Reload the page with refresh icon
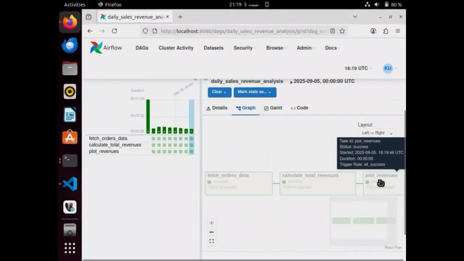Screen dimensions: 464x261 click(115, 31)
